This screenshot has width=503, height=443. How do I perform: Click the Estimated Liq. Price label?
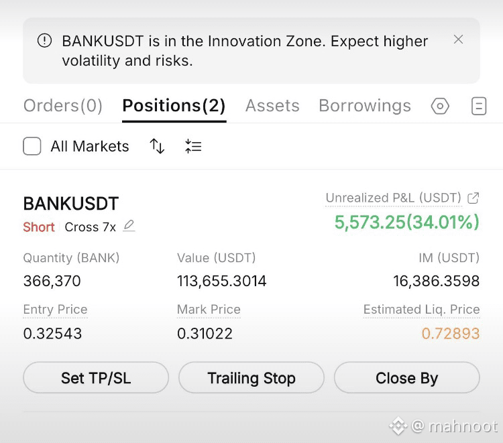(422, 310)
